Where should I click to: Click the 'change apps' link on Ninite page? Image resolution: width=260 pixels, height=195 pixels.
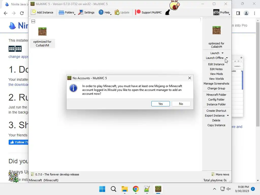tap(18, 57)
